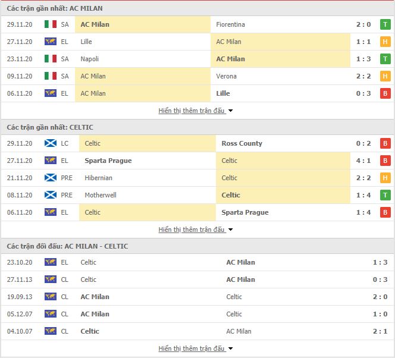Image resolution: width=395 pixels, height=358 pixels.
Task: Click the red B badge for Celtic vs Ross County
Action: 385,143
